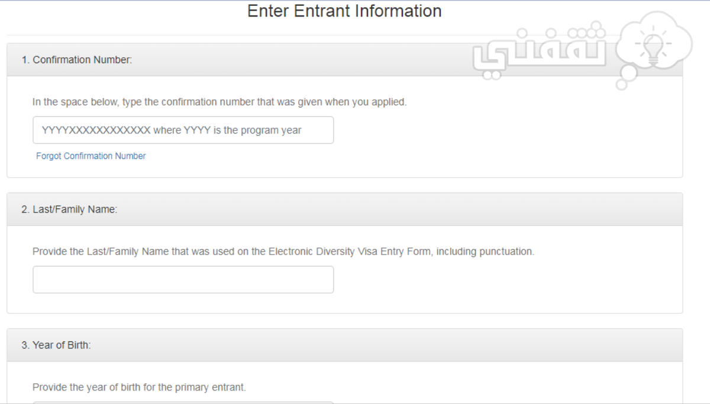Focus the year of birth entry box

183,402
